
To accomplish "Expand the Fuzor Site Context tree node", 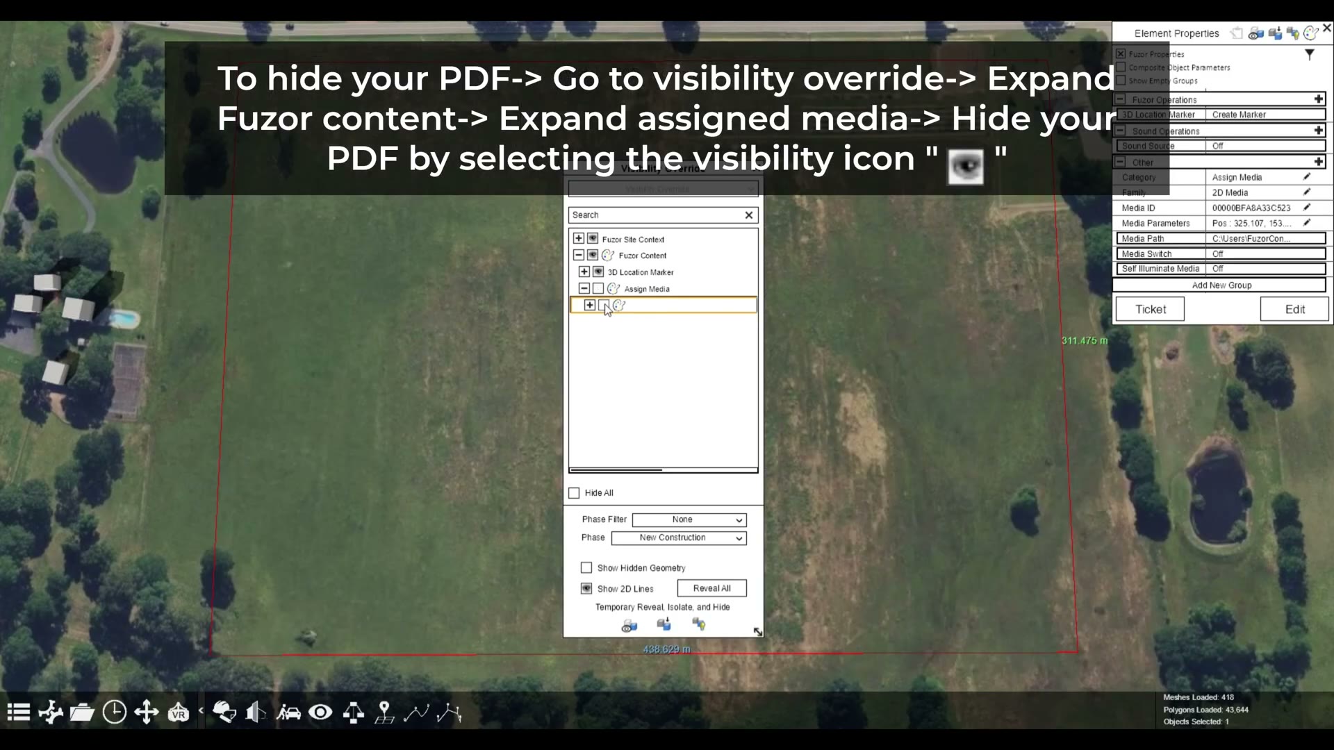I will point(579,238).
